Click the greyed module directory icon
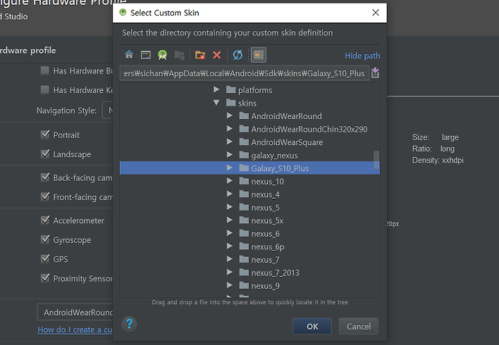 (180, 55)
